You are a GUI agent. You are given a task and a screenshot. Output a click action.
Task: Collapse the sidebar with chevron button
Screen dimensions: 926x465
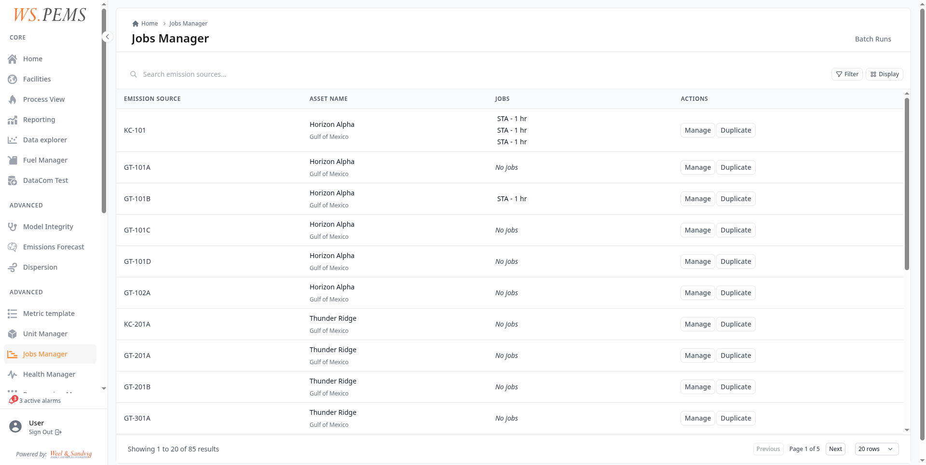pos(108,37)
